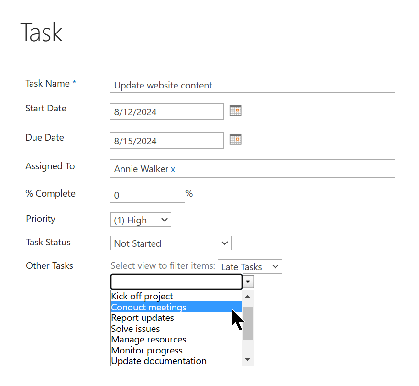Screen dimensions: 419x386
Task: Select Conduct meetings from the list
Action: point(176,307)
